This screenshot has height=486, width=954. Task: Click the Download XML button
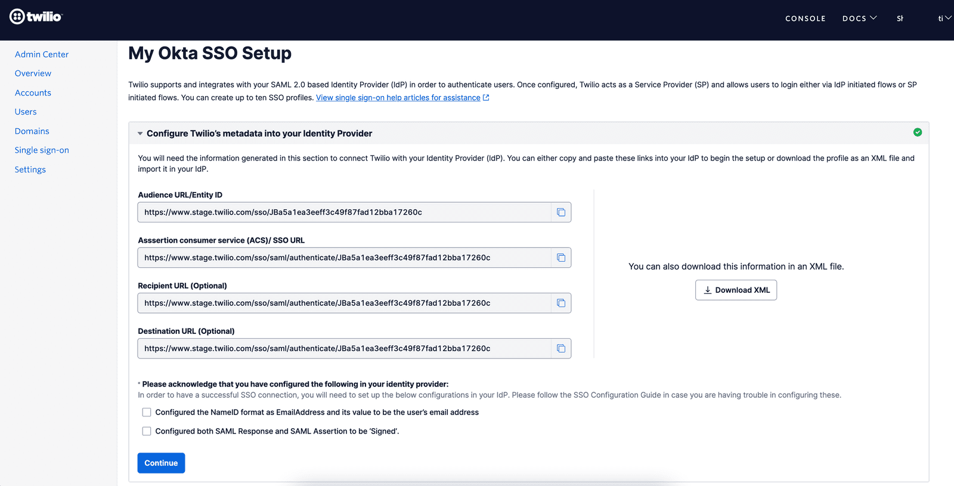coord(736,290)
